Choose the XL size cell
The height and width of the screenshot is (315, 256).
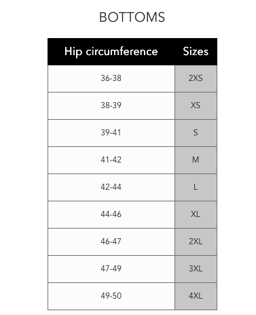pyautogui.click(x=196, y=215)
